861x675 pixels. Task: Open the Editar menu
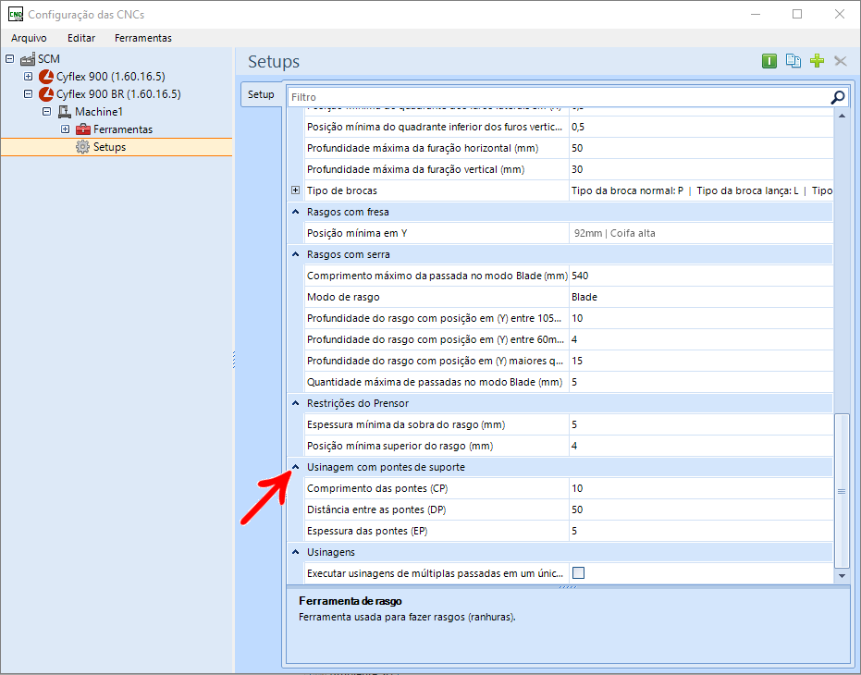coord(81,38)
